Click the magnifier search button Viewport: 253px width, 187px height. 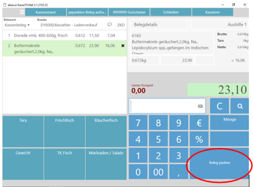(x=240, y=106)
